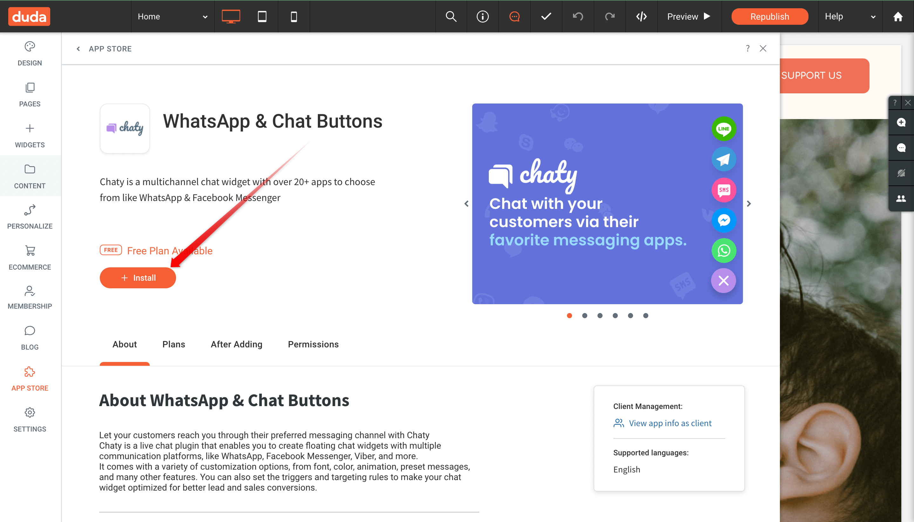The width and height of the screenshot is (914, 522).
Task: Click the Duda logo
Action: [30, 17]
